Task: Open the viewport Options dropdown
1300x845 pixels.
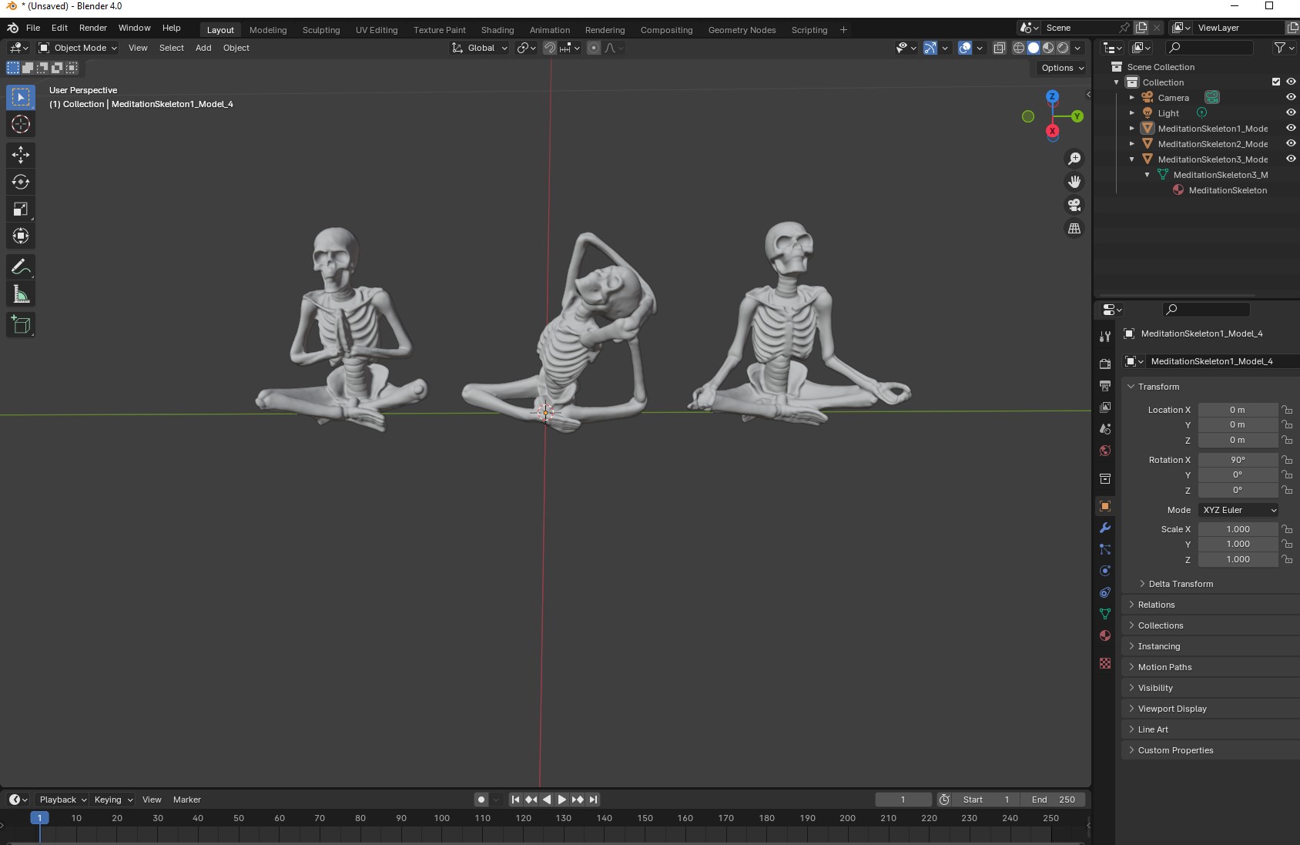Action: 1062,68
